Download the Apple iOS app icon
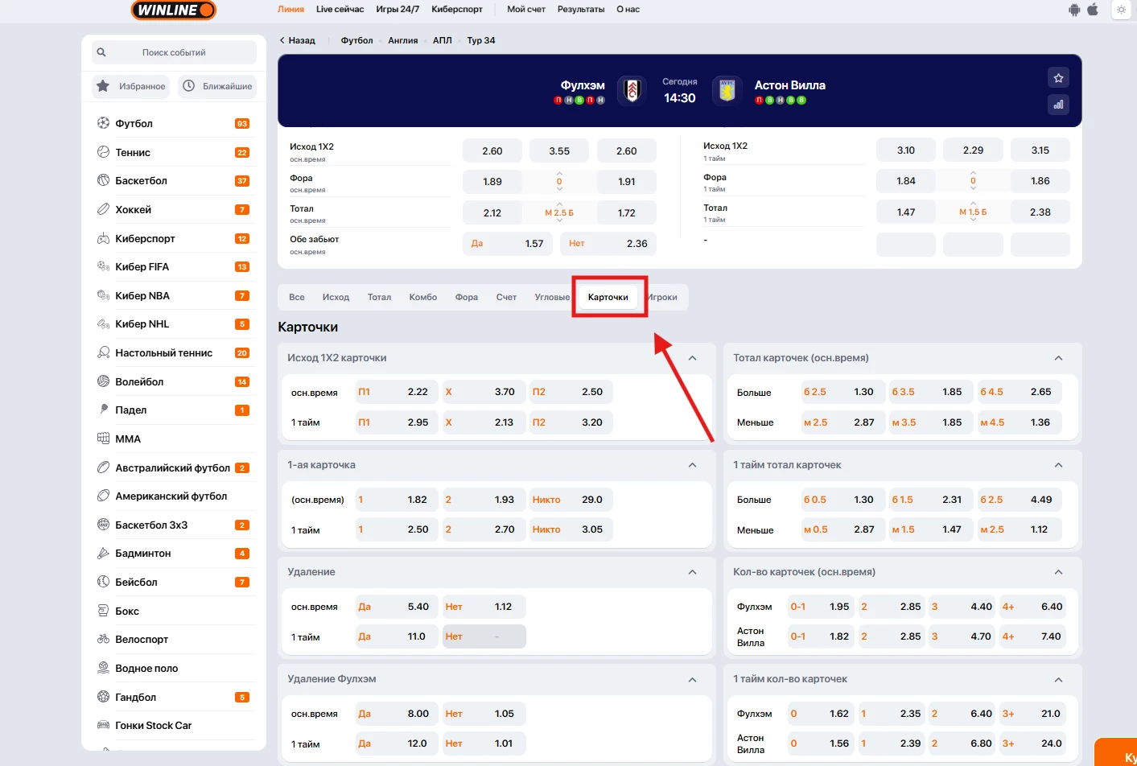Image resolution: width=1137 pixels, height=766 pixels. click(x=1093, y=10)
